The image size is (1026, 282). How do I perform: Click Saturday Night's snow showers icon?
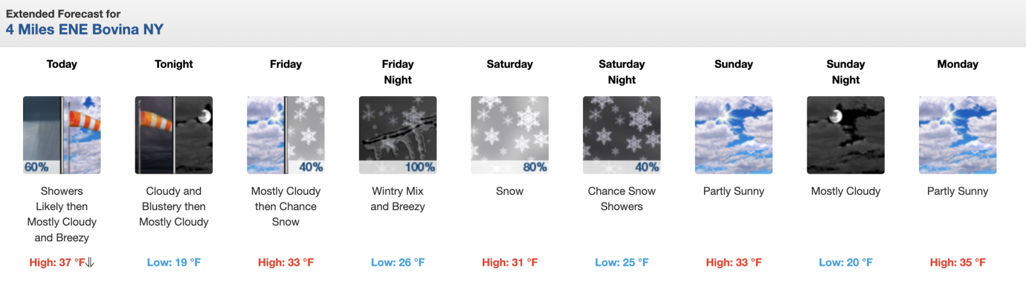click(x=621, y=135)
